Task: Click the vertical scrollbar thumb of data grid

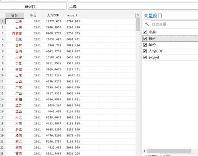Action: 138,24
